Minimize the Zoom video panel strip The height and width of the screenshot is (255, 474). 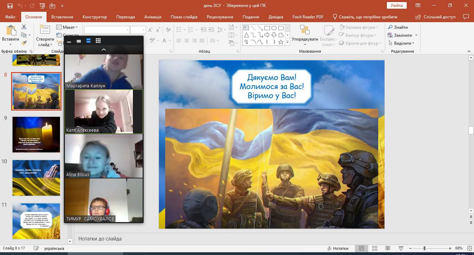pyautogui.click(x=69, y=42)
